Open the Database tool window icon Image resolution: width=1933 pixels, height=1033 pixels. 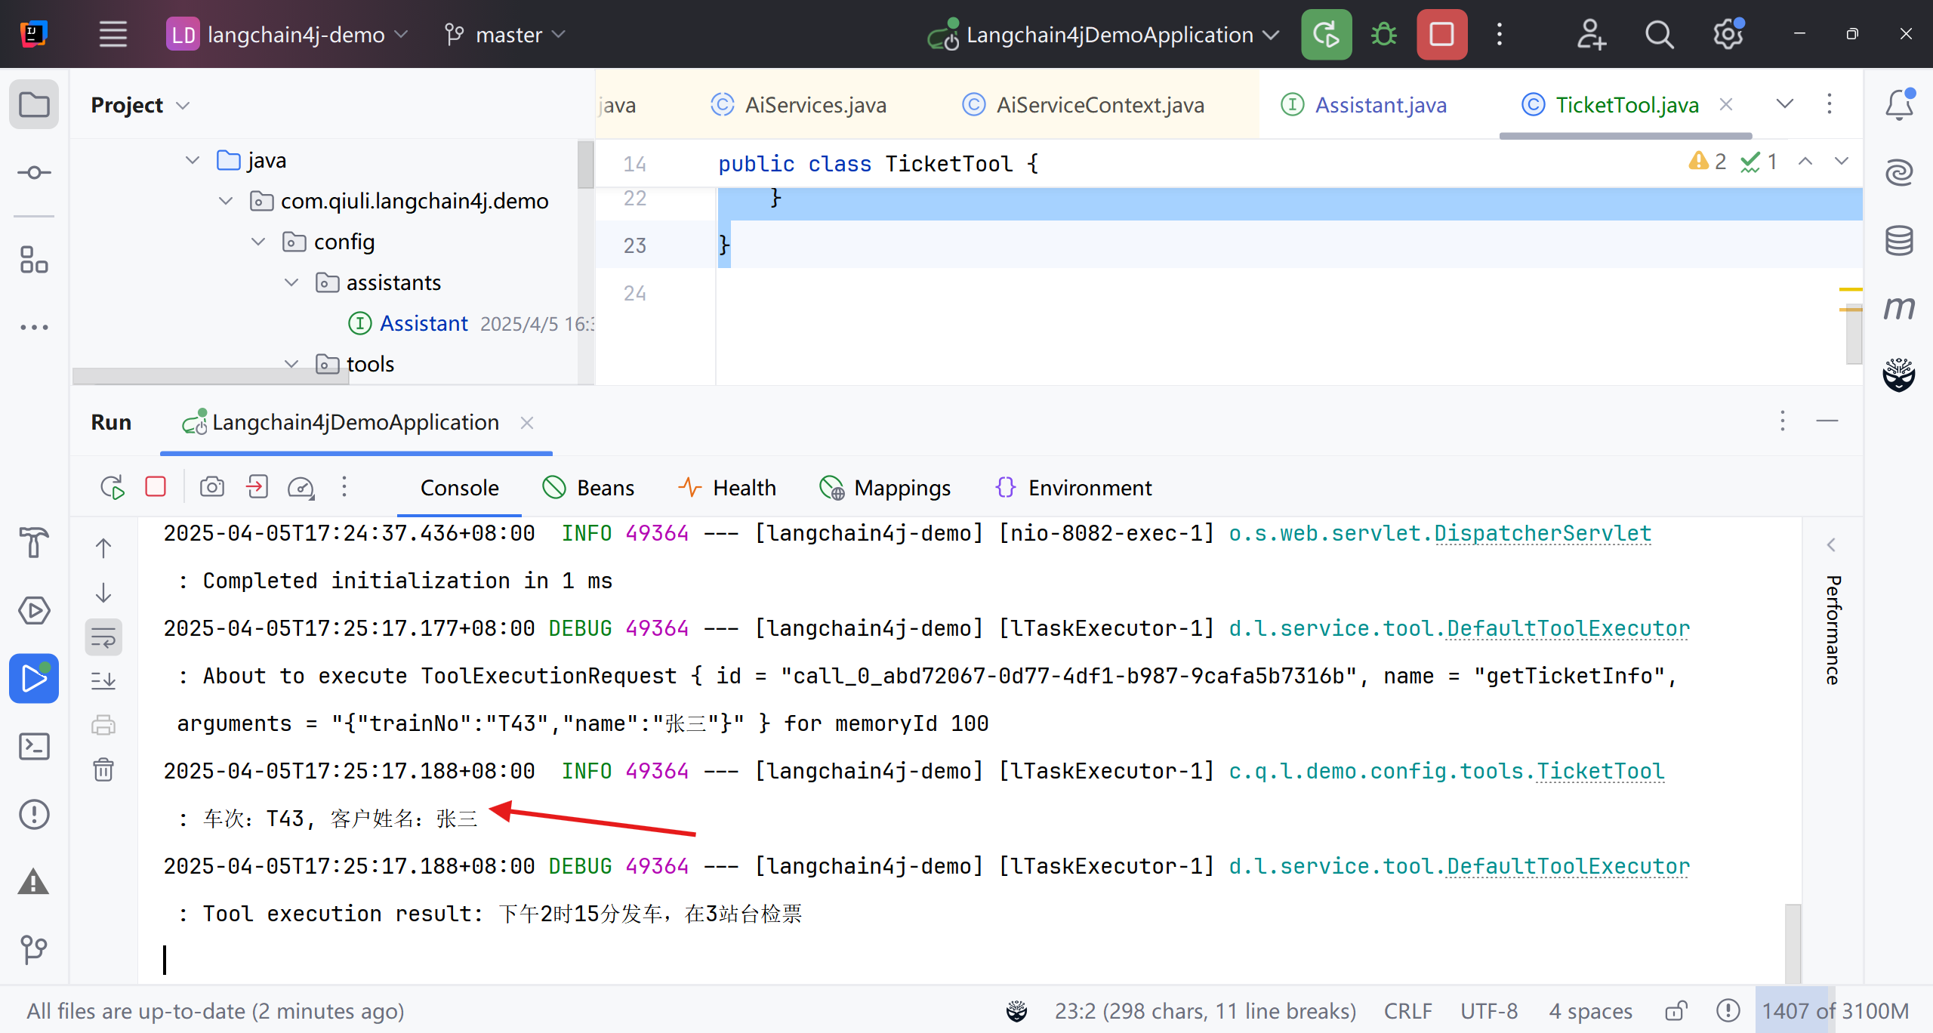click(1898, 241)
